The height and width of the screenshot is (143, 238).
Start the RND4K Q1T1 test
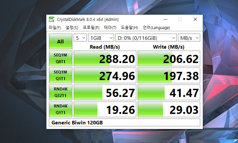point(61,109)
